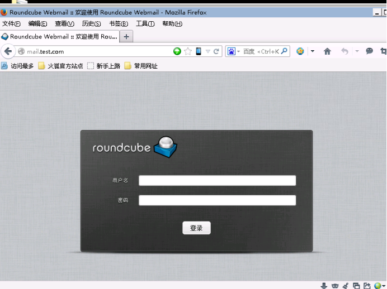Open the 帮助(H) menu
The height and width of the screenshot is (289, 387).
[x=172, y=23]
